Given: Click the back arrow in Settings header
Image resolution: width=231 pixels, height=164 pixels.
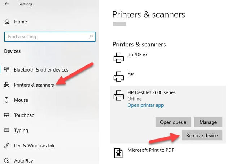Looking at the screenshot, I should (x=7, y=4).
